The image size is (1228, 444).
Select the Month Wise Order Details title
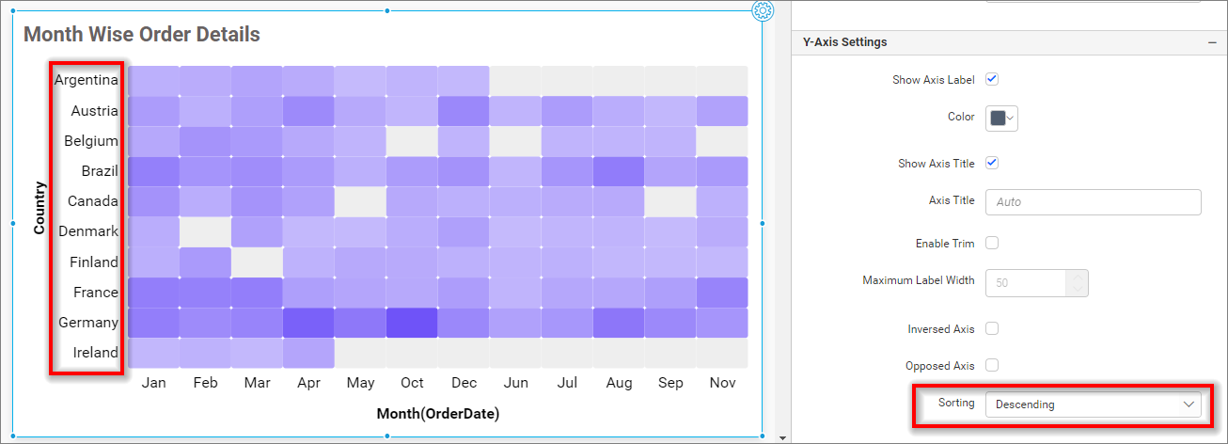click(x=141, y=35)
